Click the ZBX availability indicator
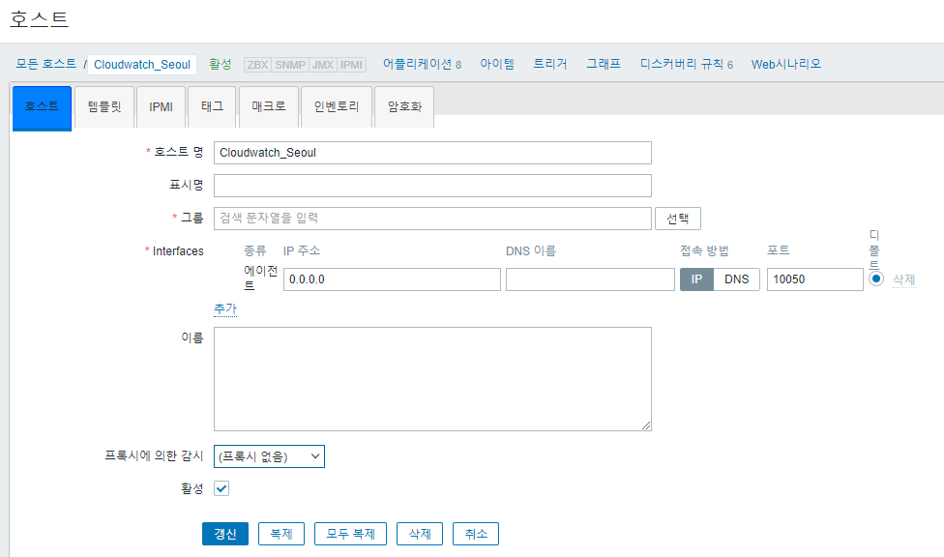Image resolution: width=944 pixels, height=557 pixels. [x=257, y=65]
